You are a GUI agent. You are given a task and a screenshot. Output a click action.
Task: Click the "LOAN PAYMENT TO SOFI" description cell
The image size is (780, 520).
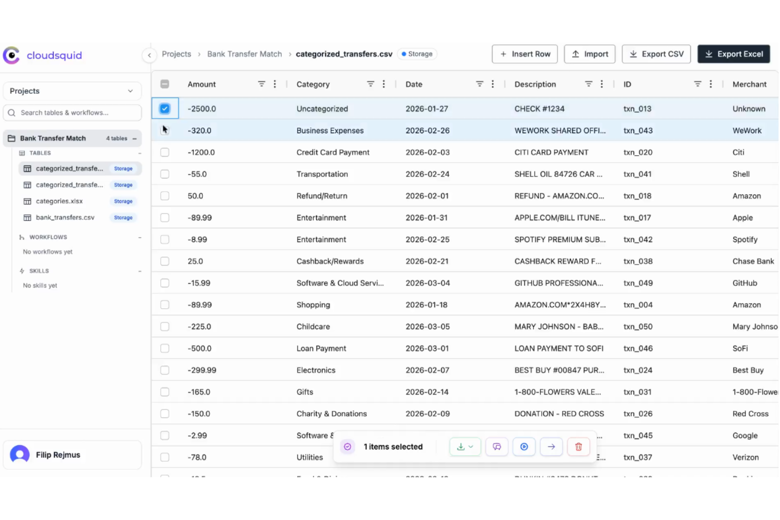559,348
